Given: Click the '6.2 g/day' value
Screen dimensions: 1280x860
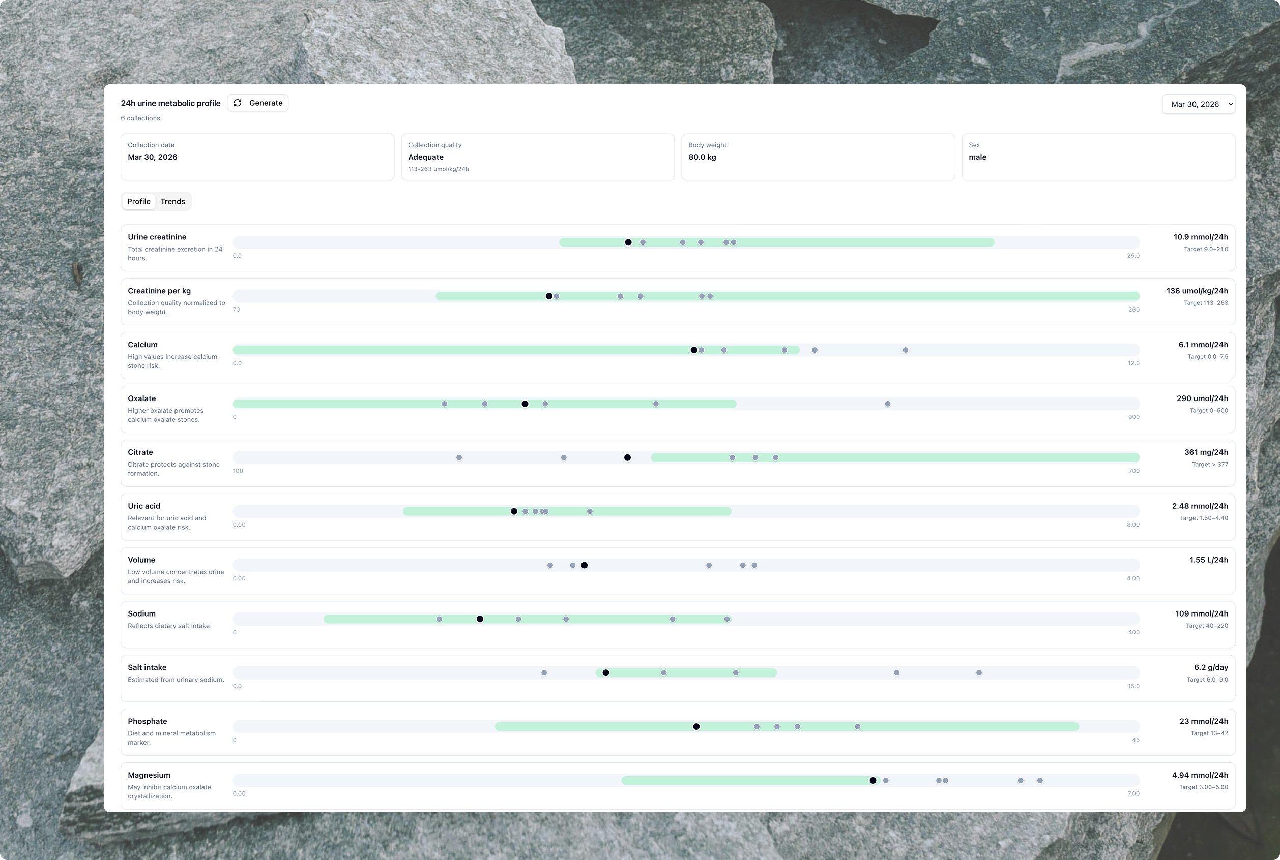Looking at the screenshot, I should pos(1211,667).
